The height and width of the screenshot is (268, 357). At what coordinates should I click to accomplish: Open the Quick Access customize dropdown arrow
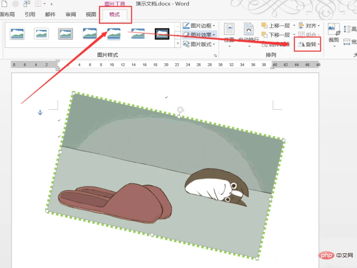click(52, 4)
